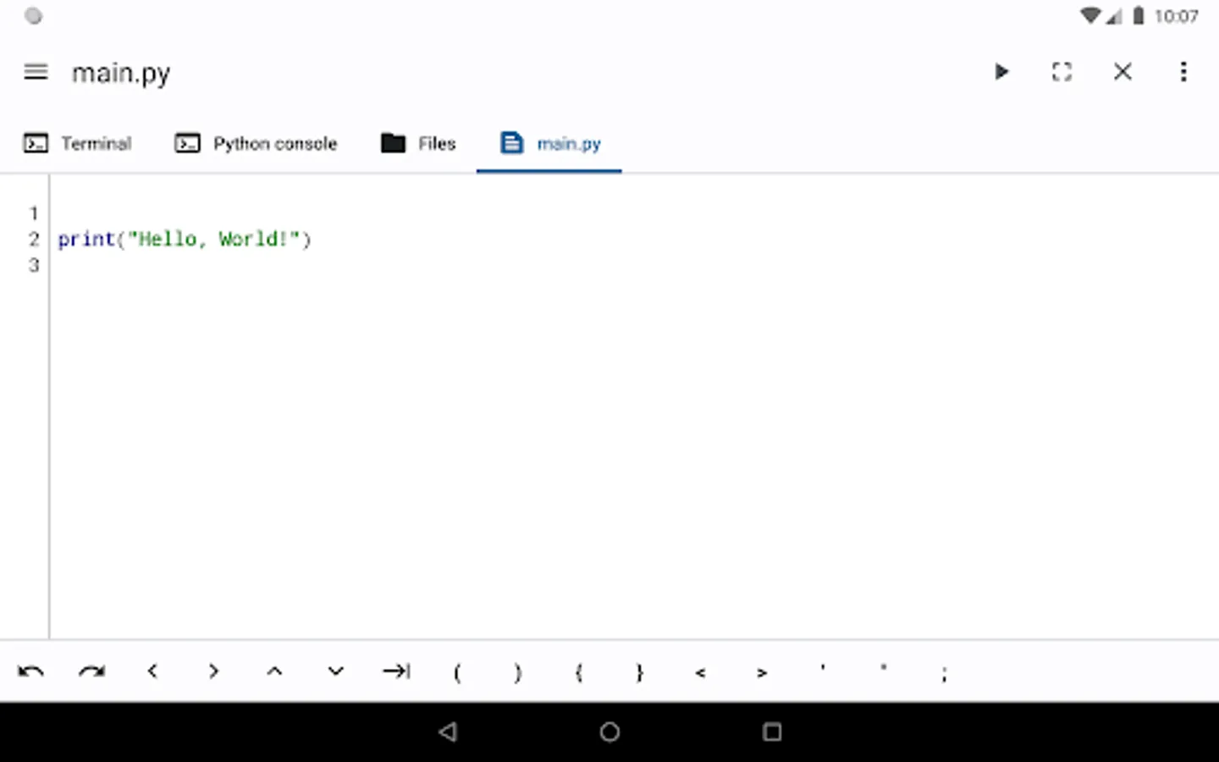Insert a closing parenthesis
The height and width of the screenshot is (762, 1219).
coord(518,673)
